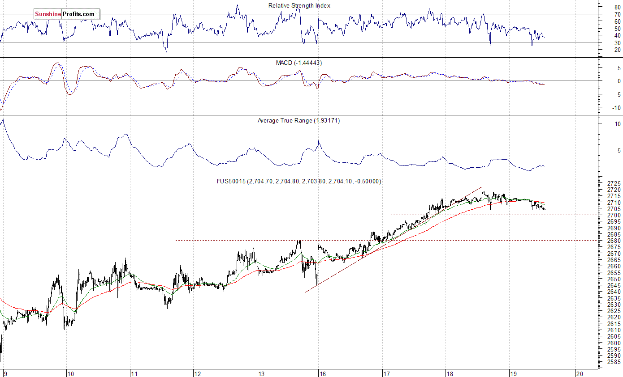Click the 2620 price axis label
Viewport: 623px width, 377px height.
(614, 318)
